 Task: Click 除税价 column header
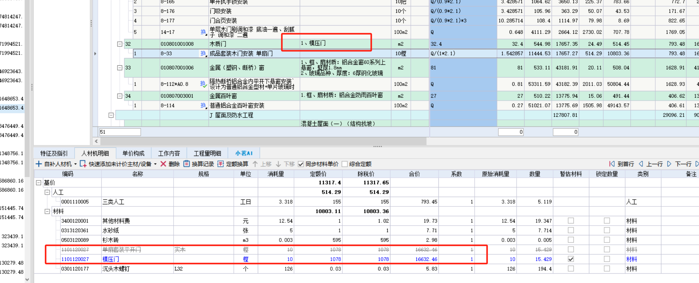point(366,174)
